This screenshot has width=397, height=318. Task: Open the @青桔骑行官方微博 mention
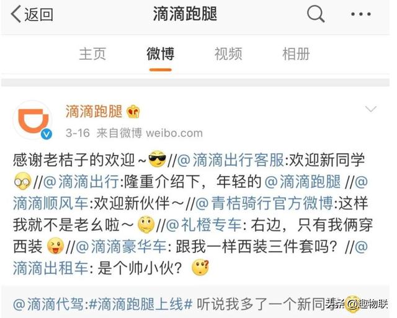click(264, 203)
